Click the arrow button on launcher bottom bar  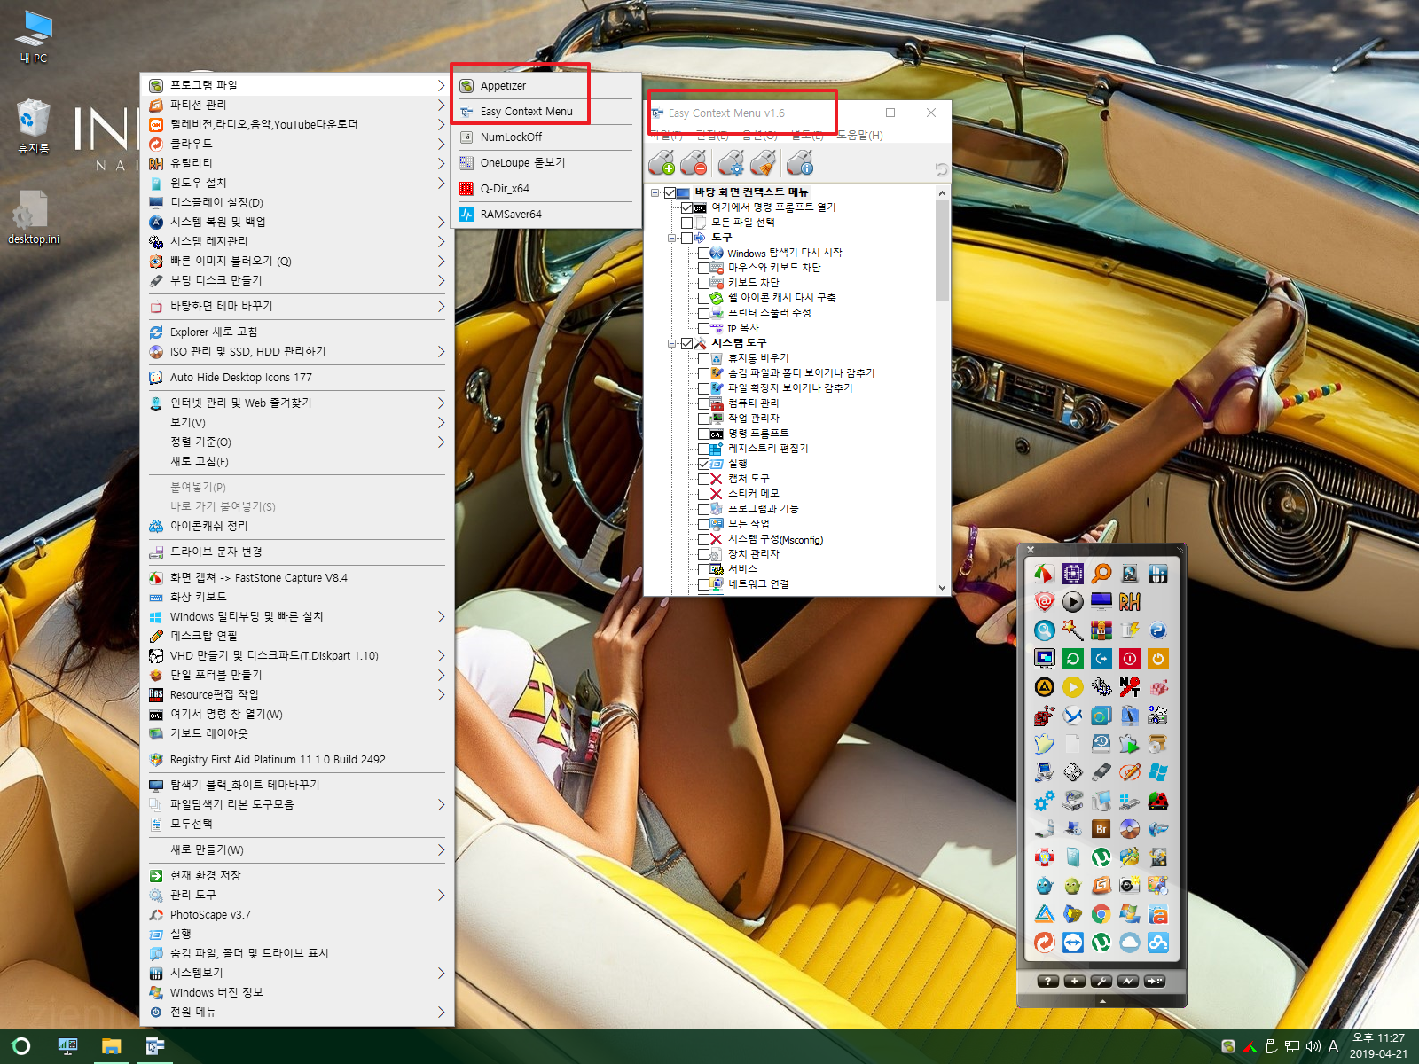coord(1154,982)
